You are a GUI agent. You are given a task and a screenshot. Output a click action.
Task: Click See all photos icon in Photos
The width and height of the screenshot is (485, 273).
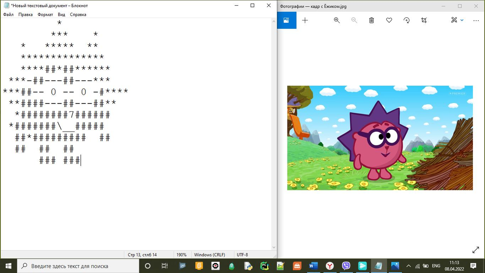pos(287,20)
